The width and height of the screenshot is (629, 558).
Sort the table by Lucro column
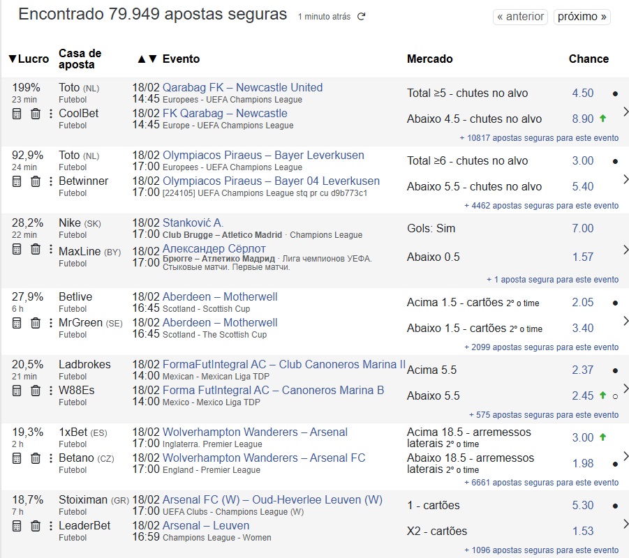pos(29,59)
